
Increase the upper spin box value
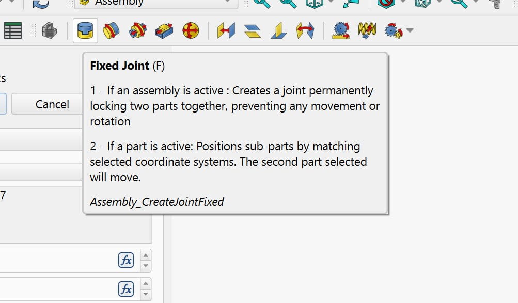pyautogui.click(x=146, y=256)
